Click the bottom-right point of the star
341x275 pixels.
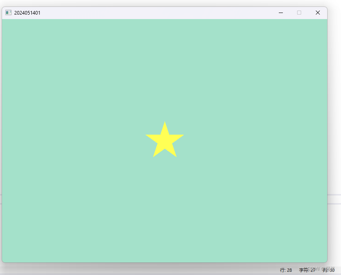pyautogui.click(x=176, y=156)
